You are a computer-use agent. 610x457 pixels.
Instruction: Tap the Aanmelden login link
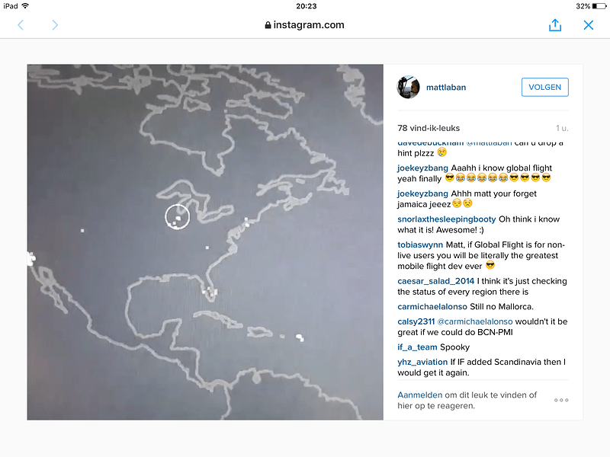click(420, 395)
